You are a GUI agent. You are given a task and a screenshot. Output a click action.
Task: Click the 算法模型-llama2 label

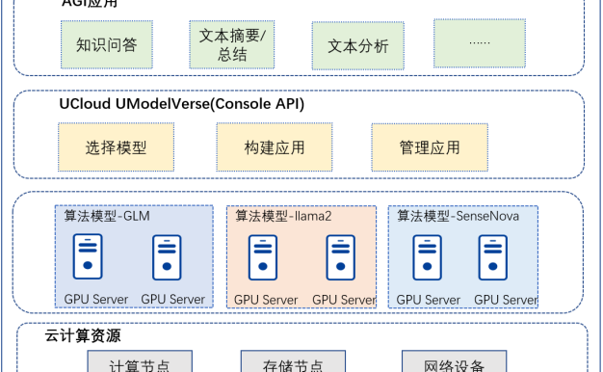pos(283,216)
